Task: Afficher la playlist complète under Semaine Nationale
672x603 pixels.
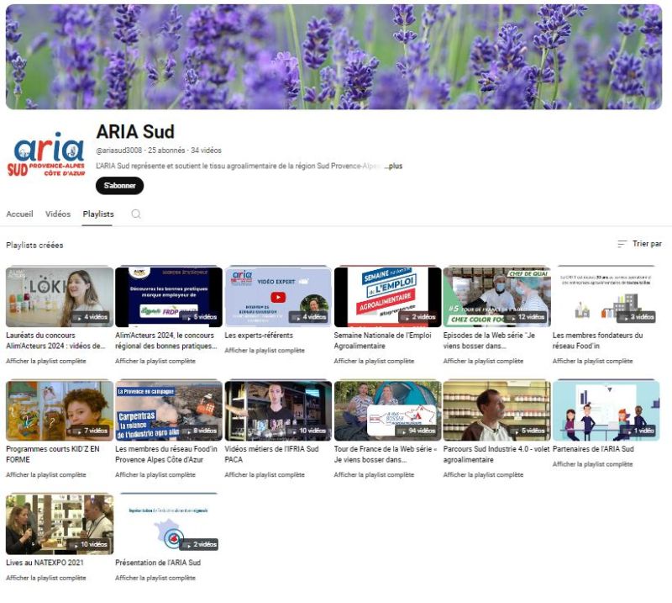Action: [374, 361]
